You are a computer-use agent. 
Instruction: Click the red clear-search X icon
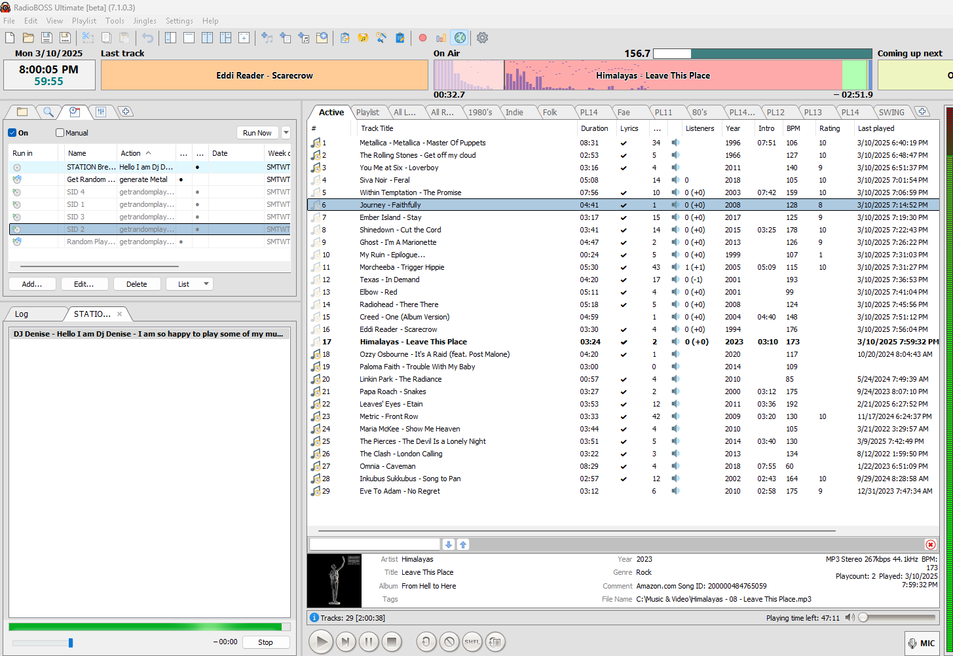click(930, 545)
